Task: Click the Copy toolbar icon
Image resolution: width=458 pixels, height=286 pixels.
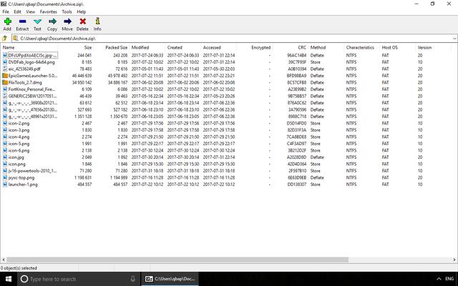Action: point(52,24)
